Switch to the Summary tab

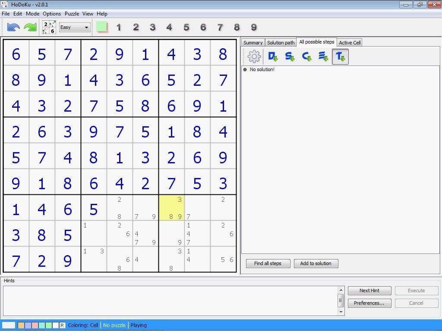(253, 43)
